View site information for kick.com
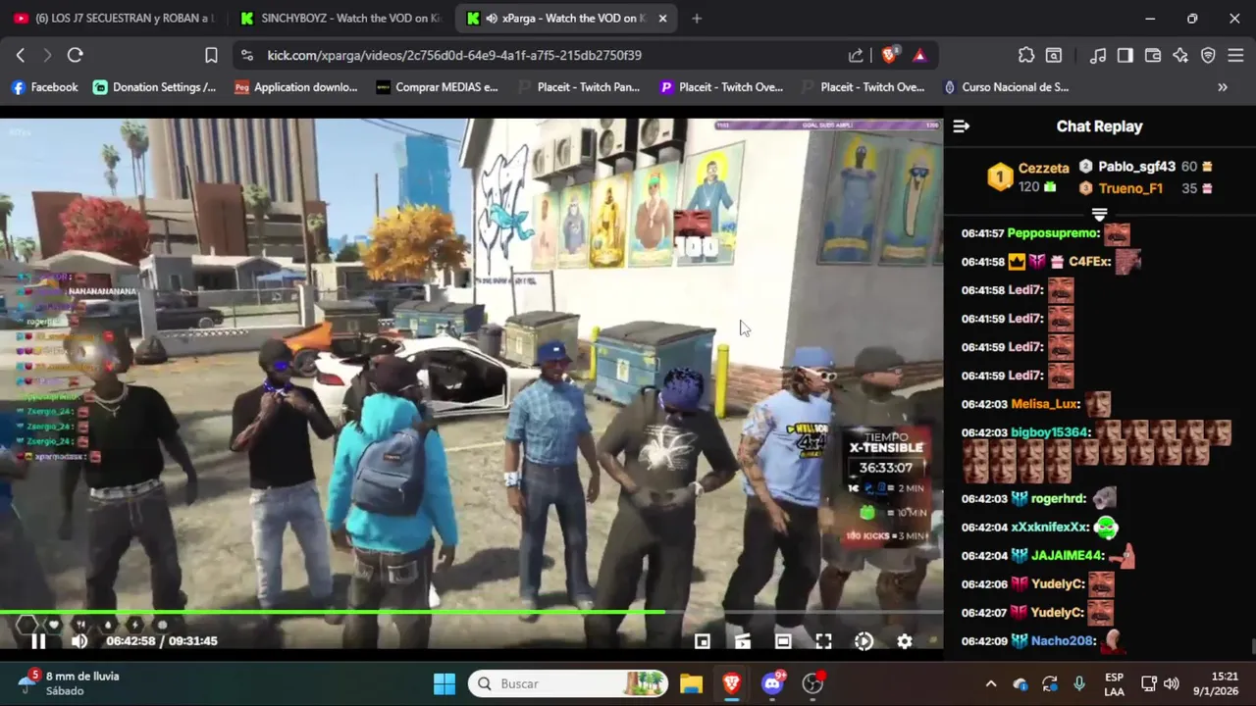1256x706 pixels. pyautogui.click(x=247, y=56)
